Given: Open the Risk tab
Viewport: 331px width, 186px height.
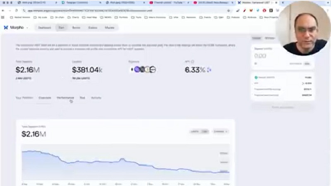Looking at the screenshot, I should 82,98.
